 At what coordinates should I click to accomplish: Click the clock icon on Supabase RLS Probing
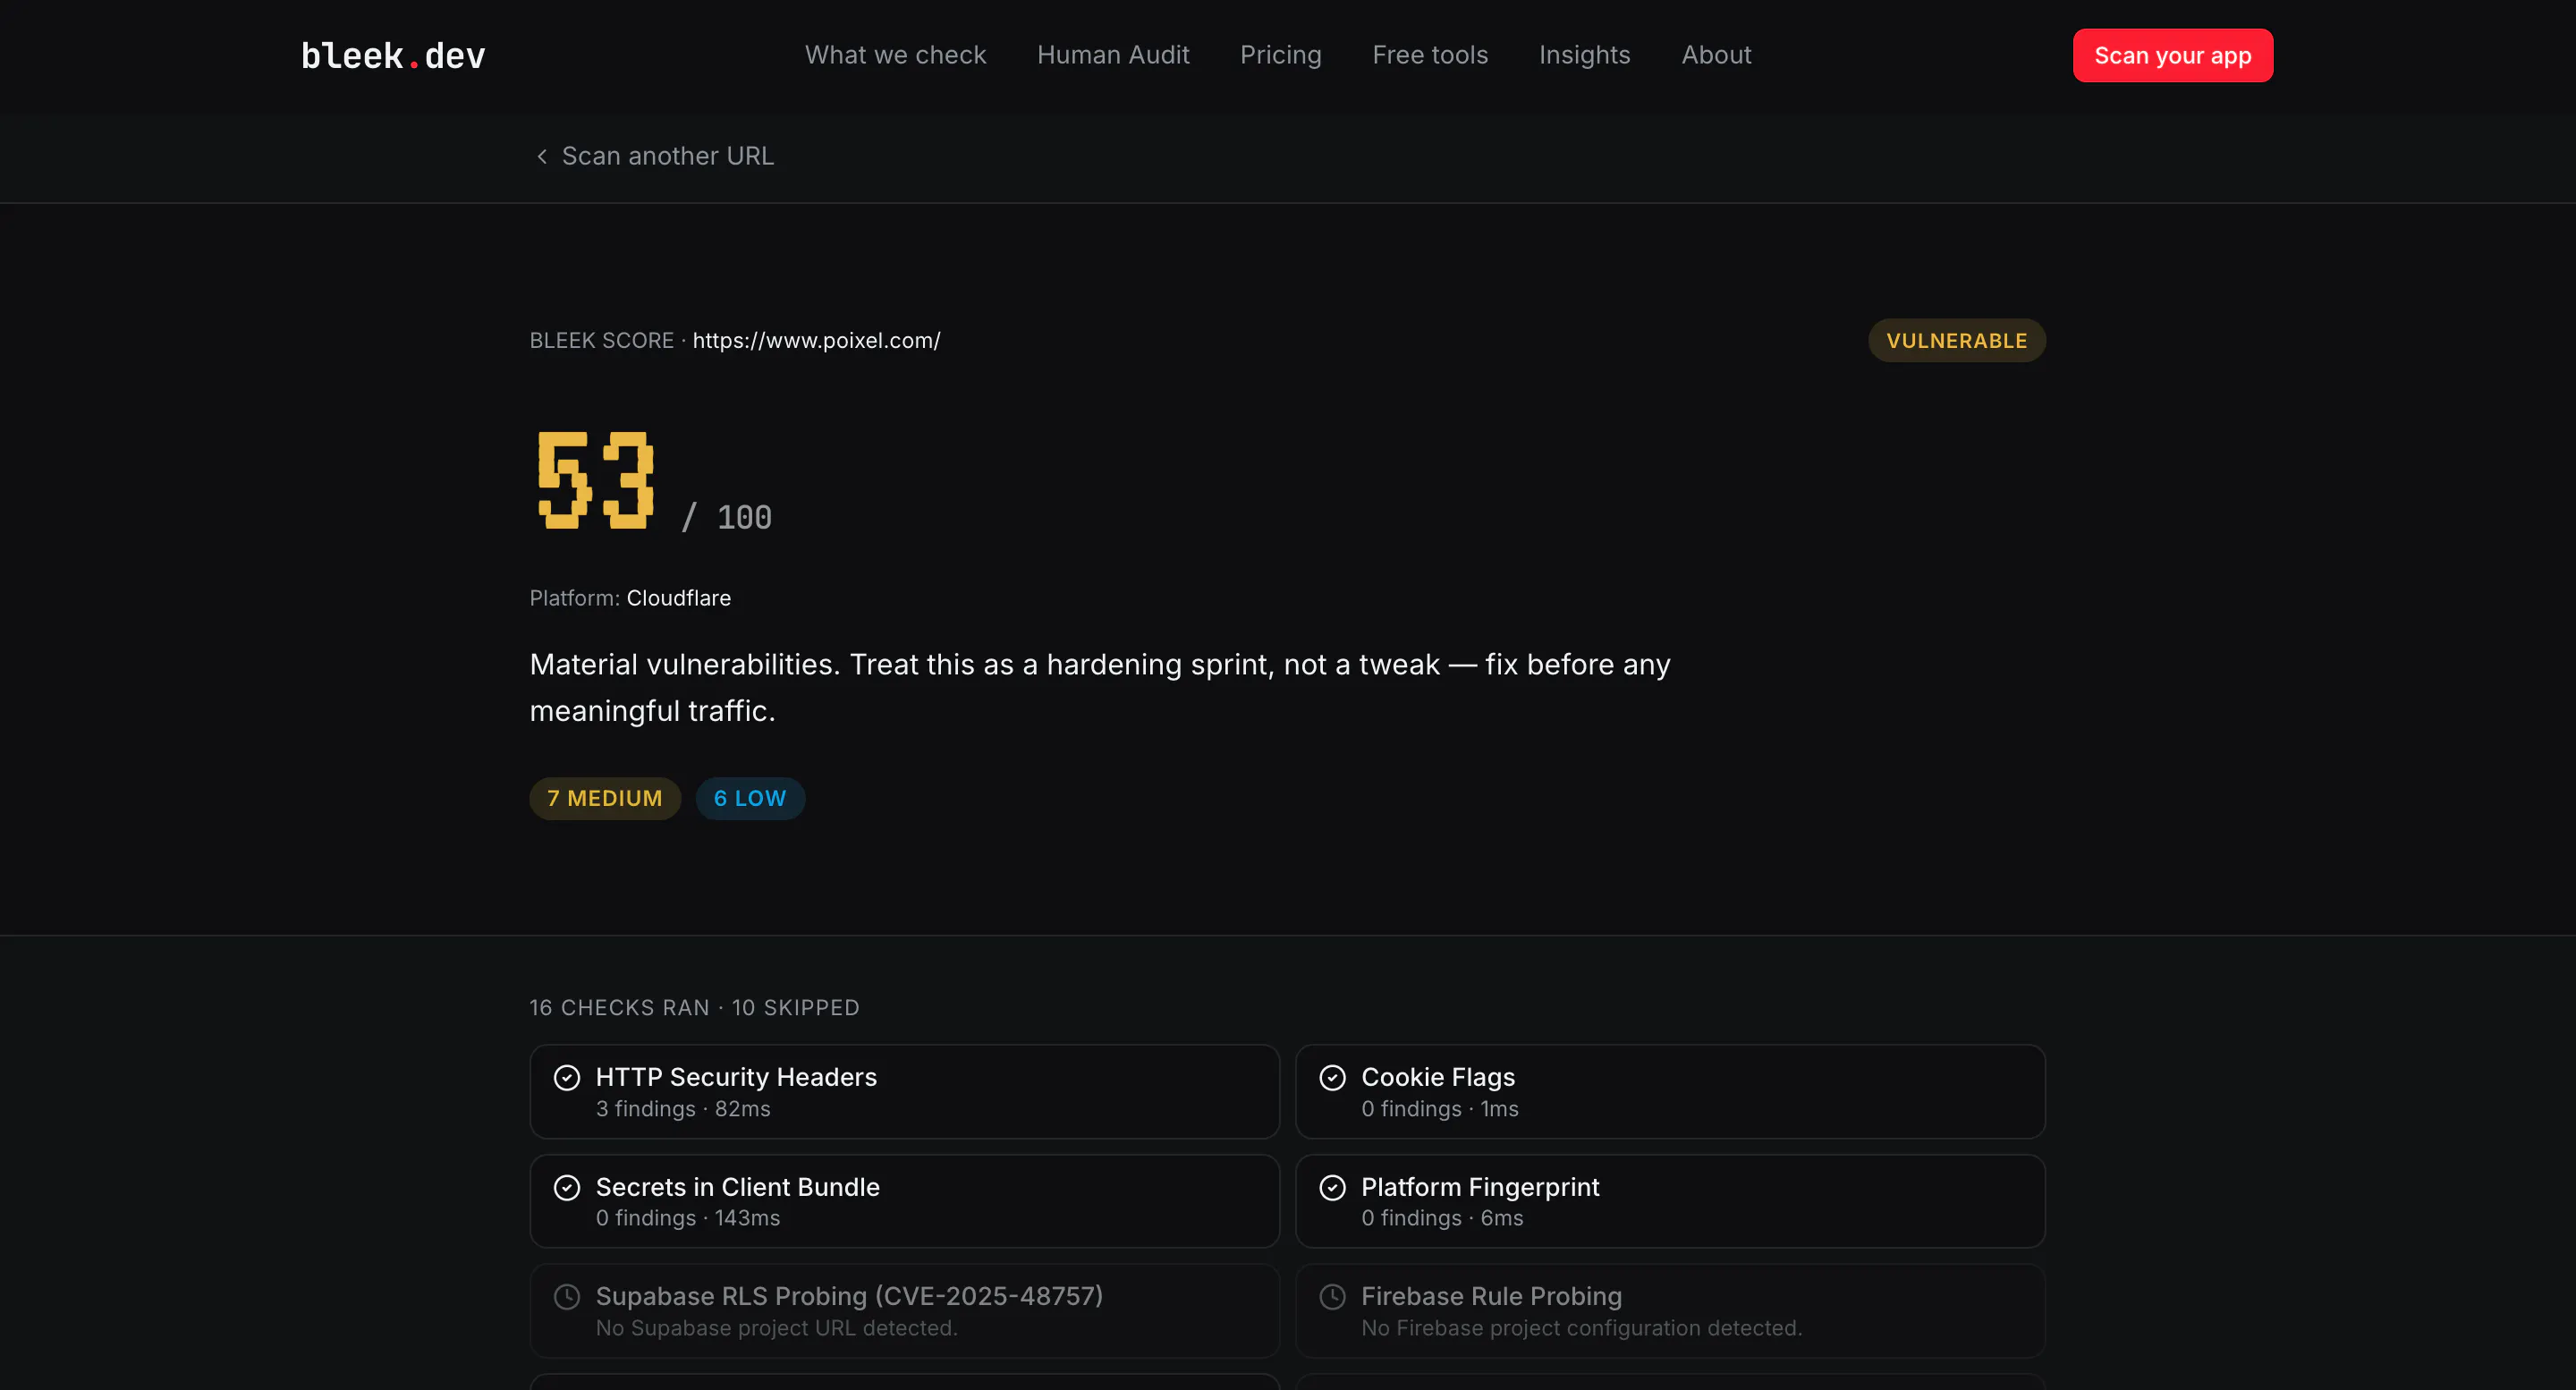tap(566, 1296)
